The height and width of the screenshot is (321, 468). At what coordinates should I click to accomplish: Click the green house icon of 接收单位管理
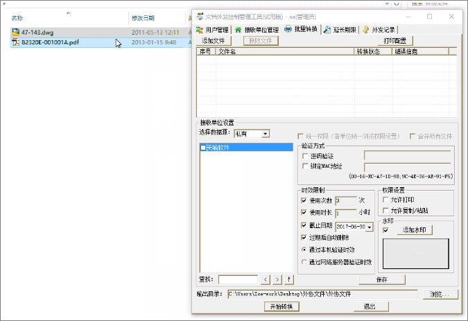[238, 30]
